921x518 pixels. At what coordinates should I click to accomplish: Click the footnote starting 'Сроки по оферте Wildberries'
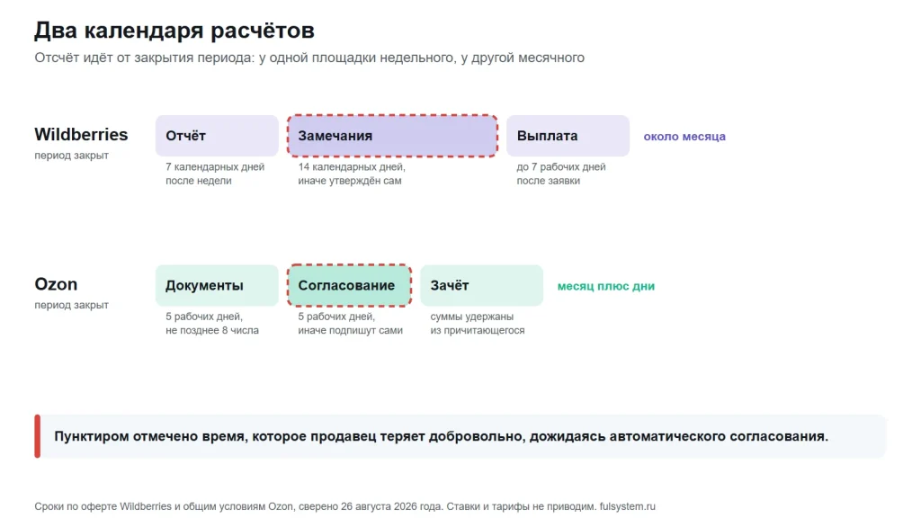click(x=344, y=506)
